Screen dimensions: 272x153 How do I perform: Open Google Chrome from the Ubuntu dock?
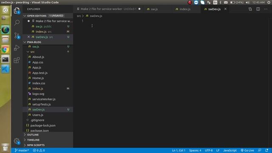coord(6,50)
